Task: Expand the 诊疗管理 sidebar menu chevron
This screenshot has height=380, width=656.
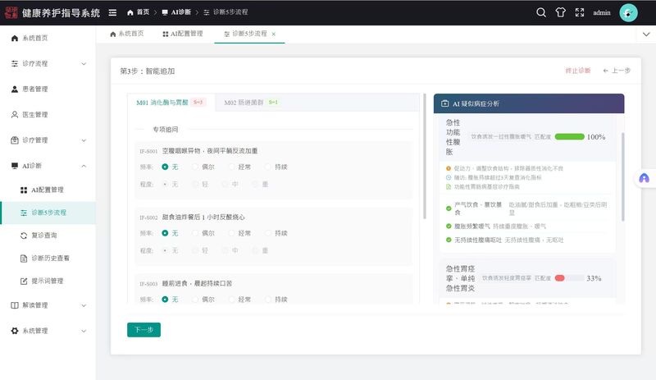Action: pyautogui.click(x=84, y=141)
